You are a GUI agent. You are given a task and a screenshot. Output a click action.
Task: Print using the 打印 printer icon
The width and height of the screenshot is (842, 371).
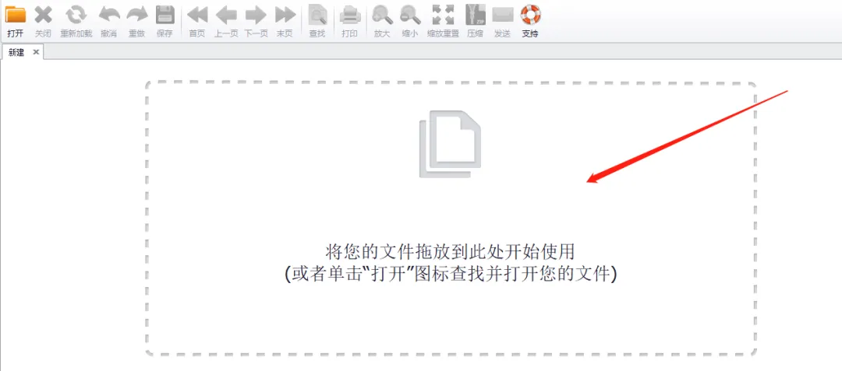pos(350,15)
